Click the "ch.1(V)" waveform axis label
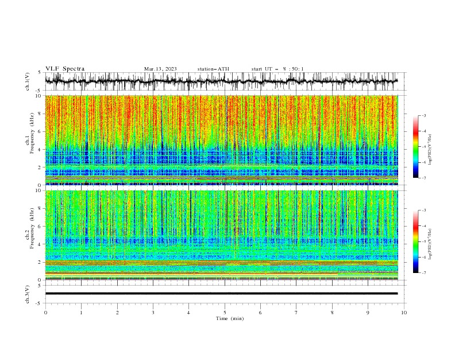This screenshot has width=455, height=351. pyautogui.click(x=28, y=81)
